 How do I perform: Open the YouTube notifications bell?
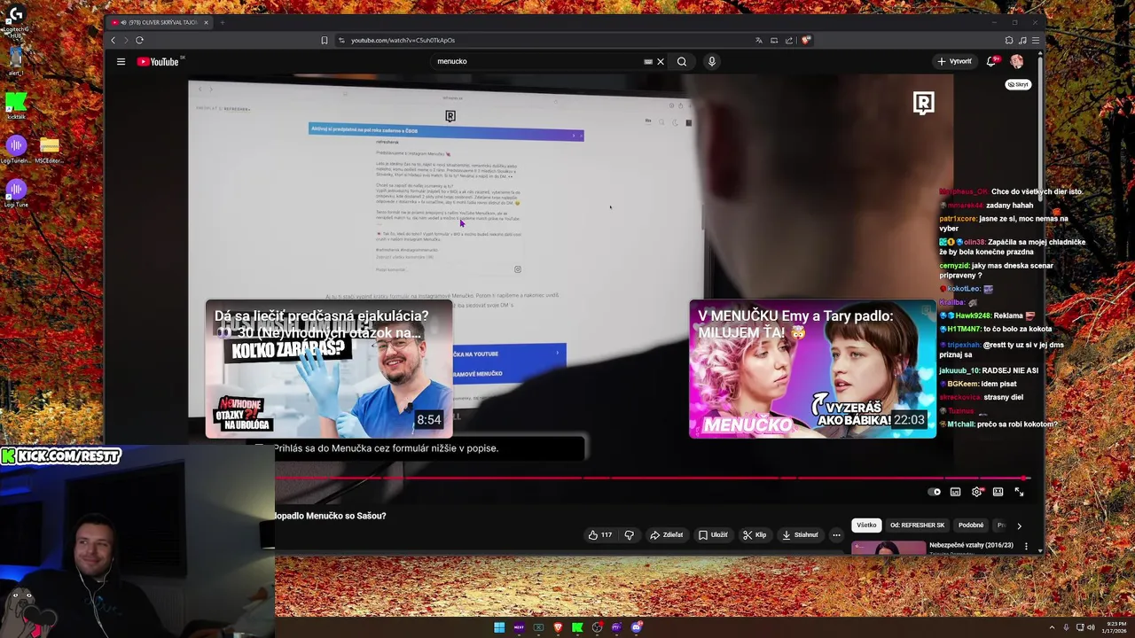pos(991,61)
